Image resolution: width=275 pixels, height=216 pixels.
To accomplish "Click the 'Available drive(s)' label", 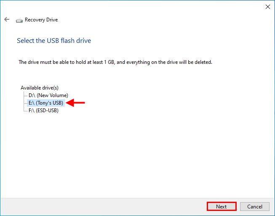I will point(40,88).
